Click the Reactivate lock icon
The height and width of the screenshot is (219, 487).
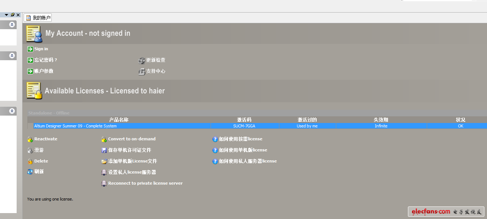click(30, 139)
